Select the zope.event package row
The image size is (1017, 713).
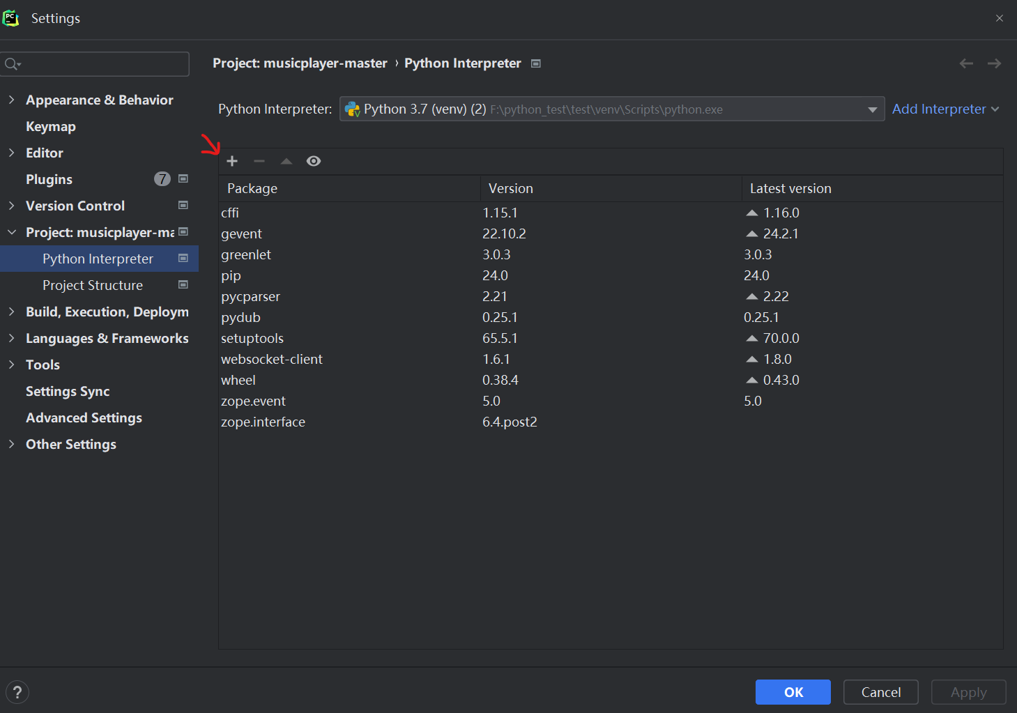(x=611, y=401)
